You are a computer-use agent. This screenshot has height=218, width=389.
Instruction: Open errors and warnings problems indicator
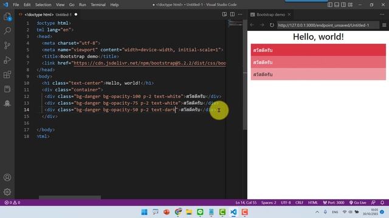click(x=12, y=202)
